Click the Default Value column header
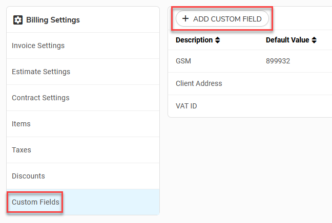The image size is (332, 223). pos(287,40)
